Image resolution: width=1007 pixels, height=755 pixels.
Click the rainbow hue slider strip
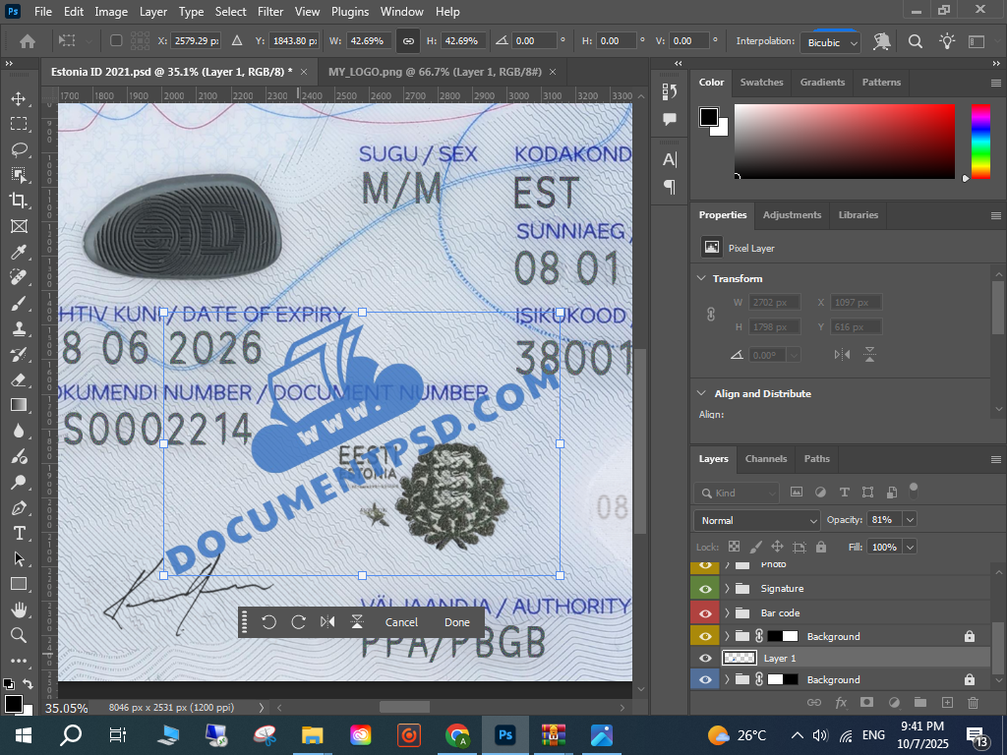pyautogui.click(x=980, y=141)
